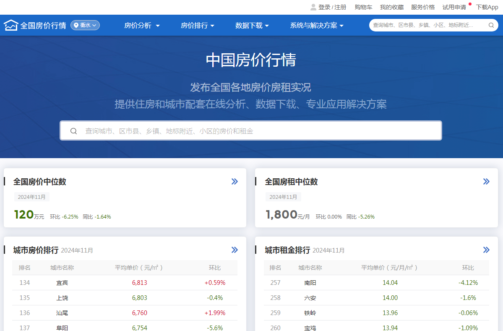This screenshot has width=503, height=331.
Task: Open the 购物车 page
Action: pos(363,7)
